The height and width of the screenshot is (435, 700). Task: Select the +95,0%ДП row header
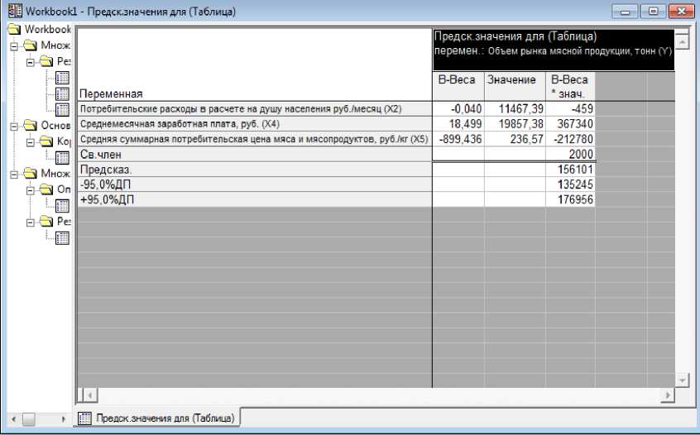coord(255,200)
